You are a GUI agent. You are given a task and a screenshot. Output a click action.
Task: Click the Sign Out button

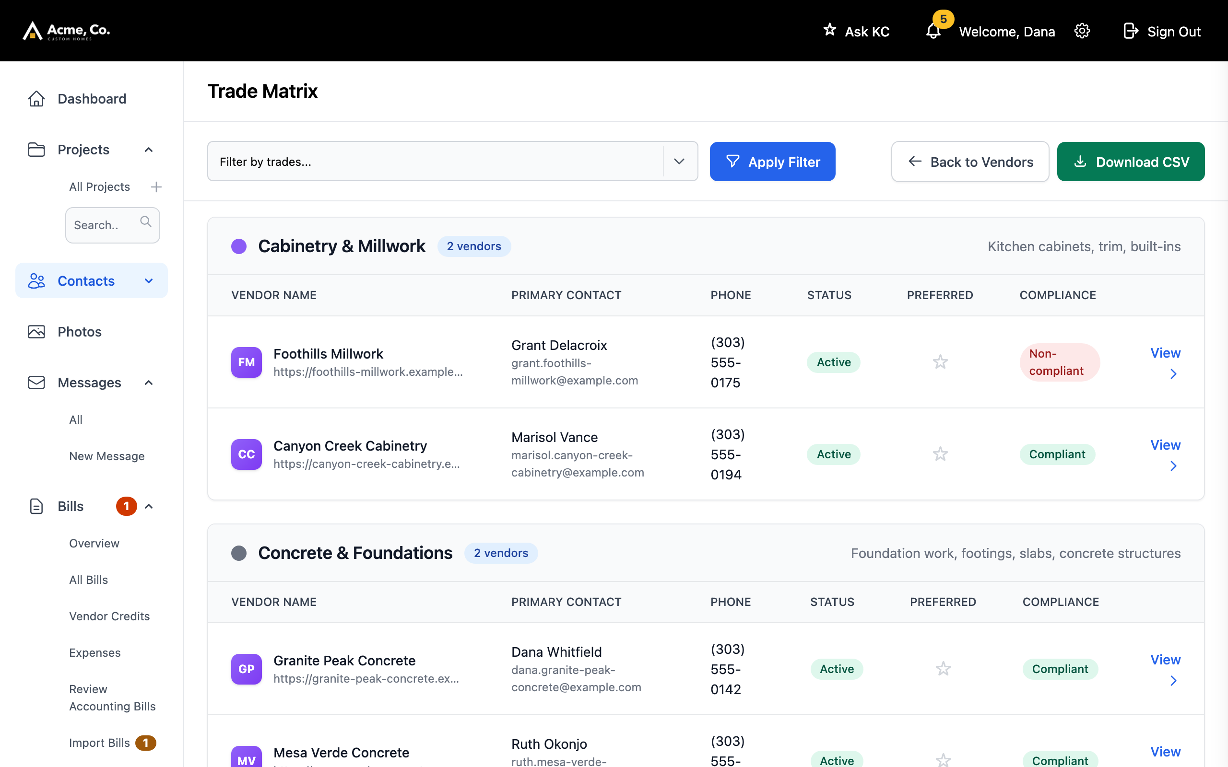tap(1161, 32)
